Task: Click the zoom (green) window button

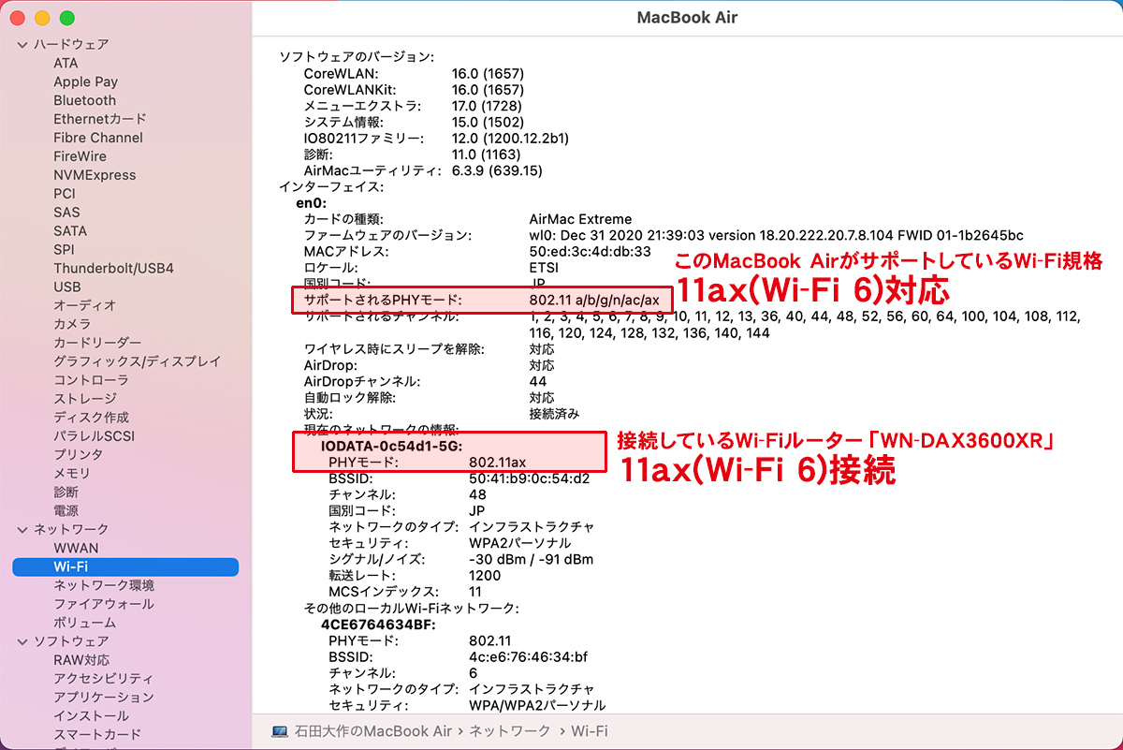Action: point(66,19)
